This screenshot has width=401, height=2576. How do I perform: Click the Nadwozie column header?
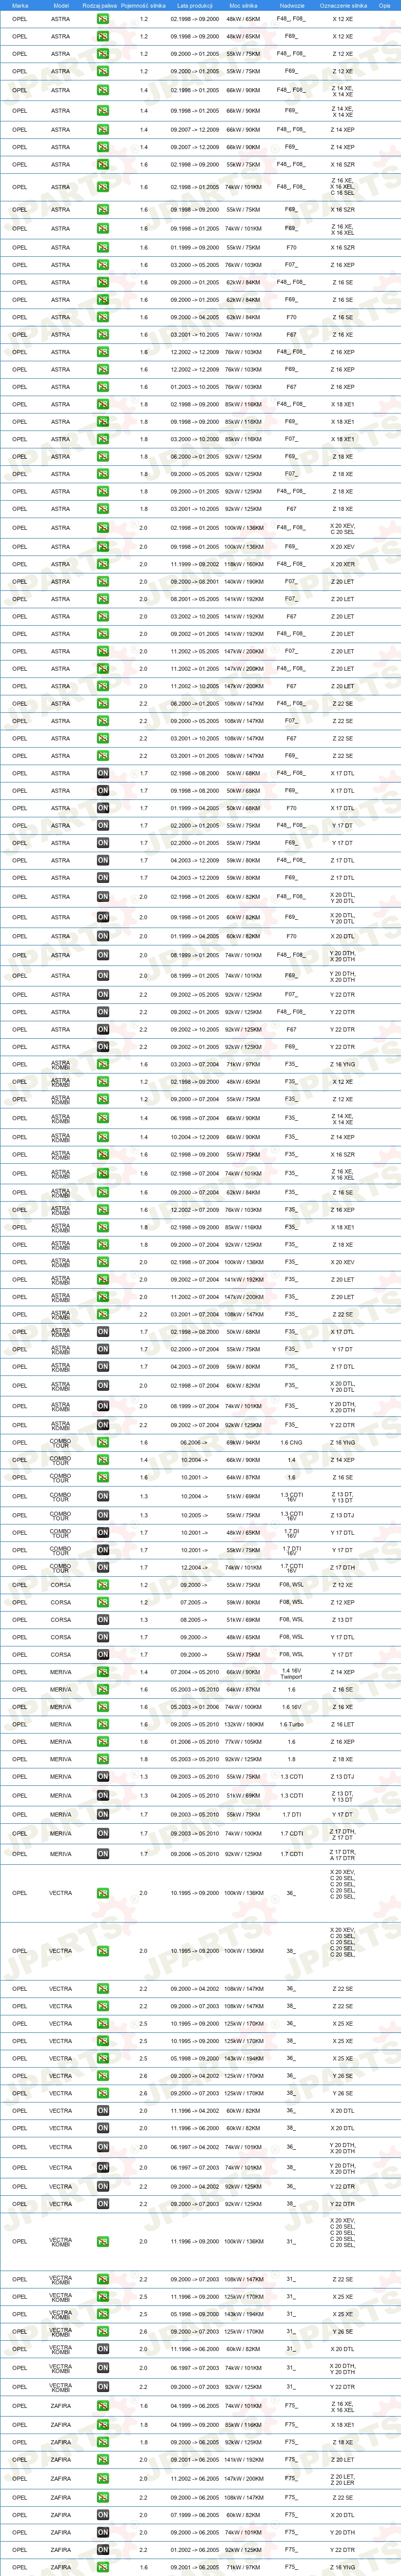click(x=291, y=5)
